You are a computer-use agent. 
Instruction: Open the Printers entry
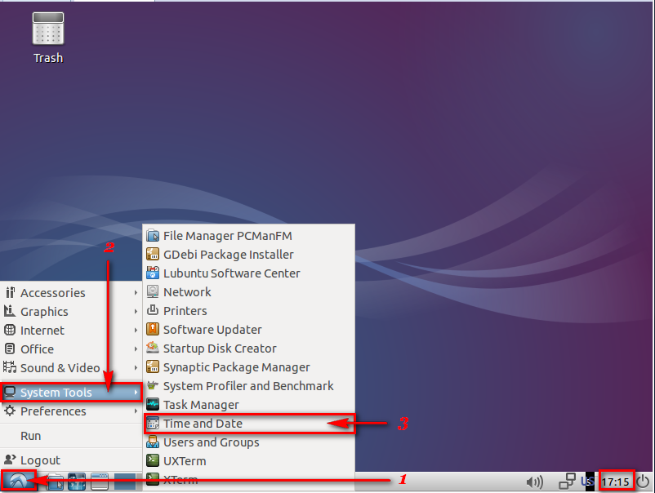click(x=249, y=311)
